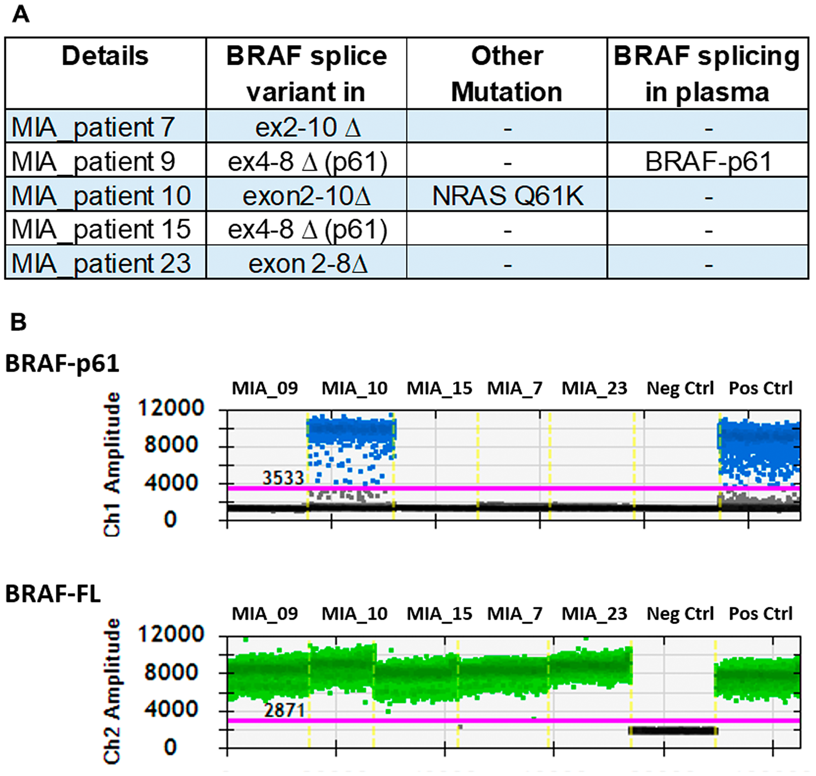The height and width of the screenshot is (776, 816).
Task: Click the ex4-8 Δ (p61) cell for patient 9
Action: [x=307, y=161]
